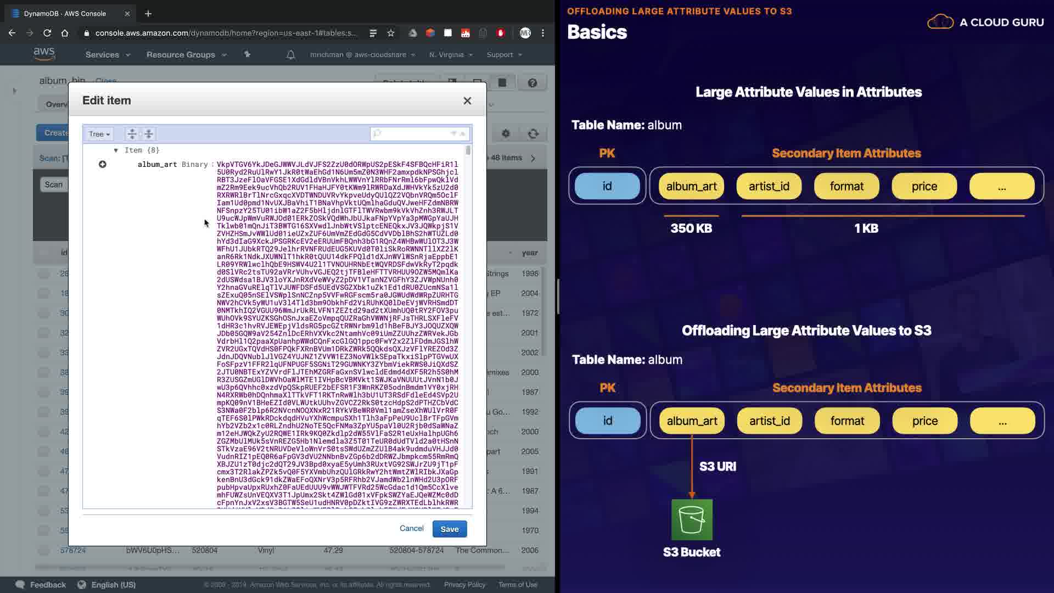The width and height of the screenshot is (1054, 593).
Task: Click the AWS notifications bell icon
Action: click(x=291, y=55)
